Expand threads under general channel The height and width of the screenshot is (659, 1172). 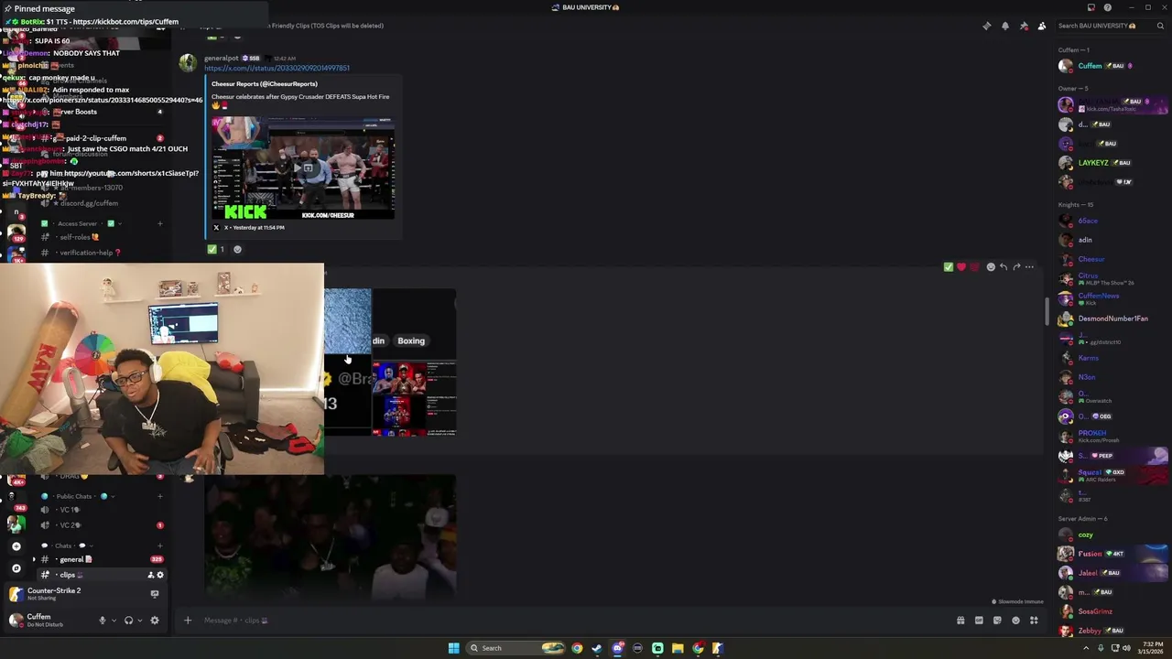(34, 559)
